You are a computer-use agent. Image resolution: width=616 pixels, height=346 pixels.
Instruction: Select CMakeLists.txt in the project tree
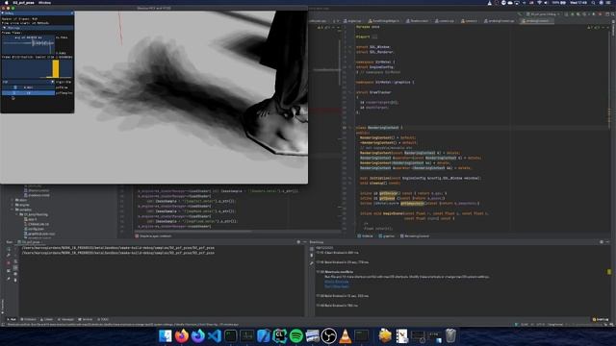[38, 224]
